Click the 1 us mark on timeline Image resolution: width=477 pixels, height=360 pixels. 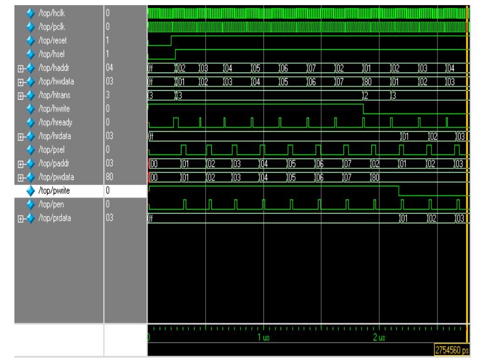click(x=263, y=337)
